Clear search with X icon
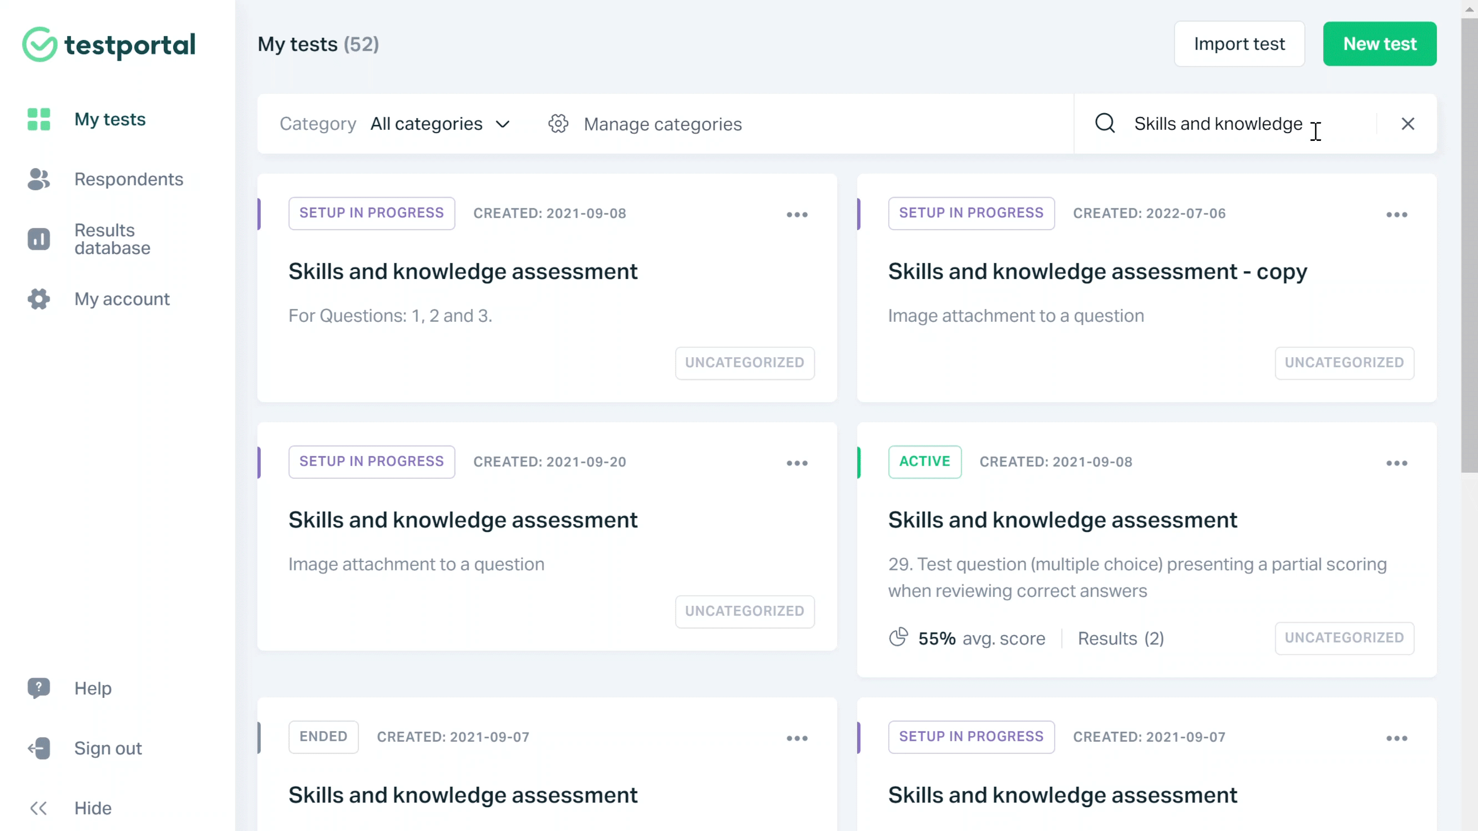Image resolution: width=1478 pixels, height=831 pixels. point(1408,124)
